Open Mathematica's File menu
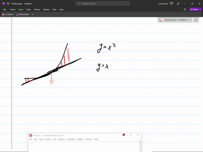The width and height of the screenshot is (203, 152). (30, 139)
